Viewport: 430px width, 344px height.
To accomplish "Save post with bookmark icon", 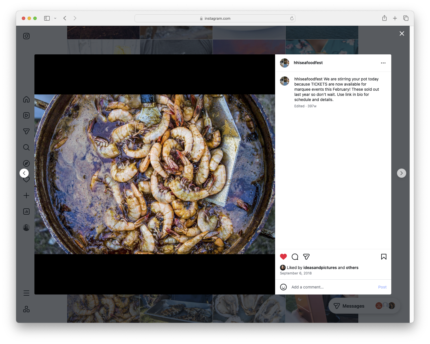I will 384,257.
